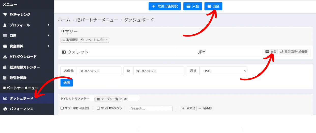Screen dimensions: 316x133
Task: Click the To date field 26-07-2023
Action: tap(159, 71)
